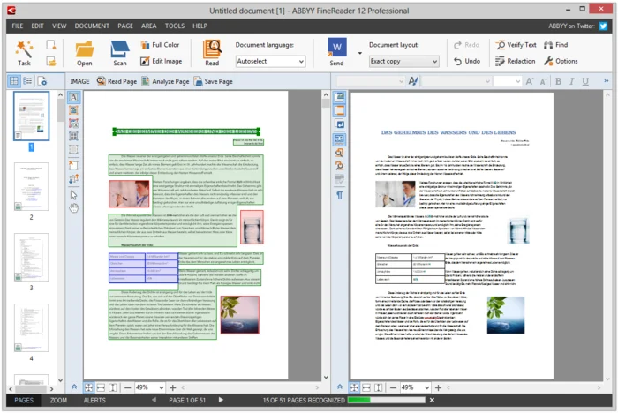Click the Read document icon

(x=212, y=51)
